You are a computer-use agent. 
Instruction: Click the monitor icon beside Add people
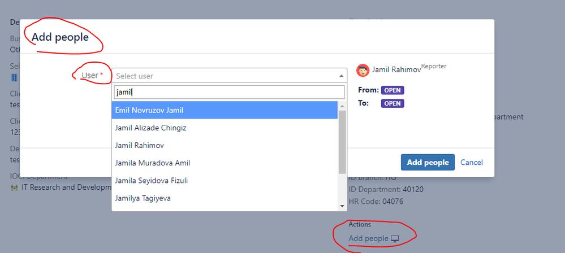[x=395, y=239]
